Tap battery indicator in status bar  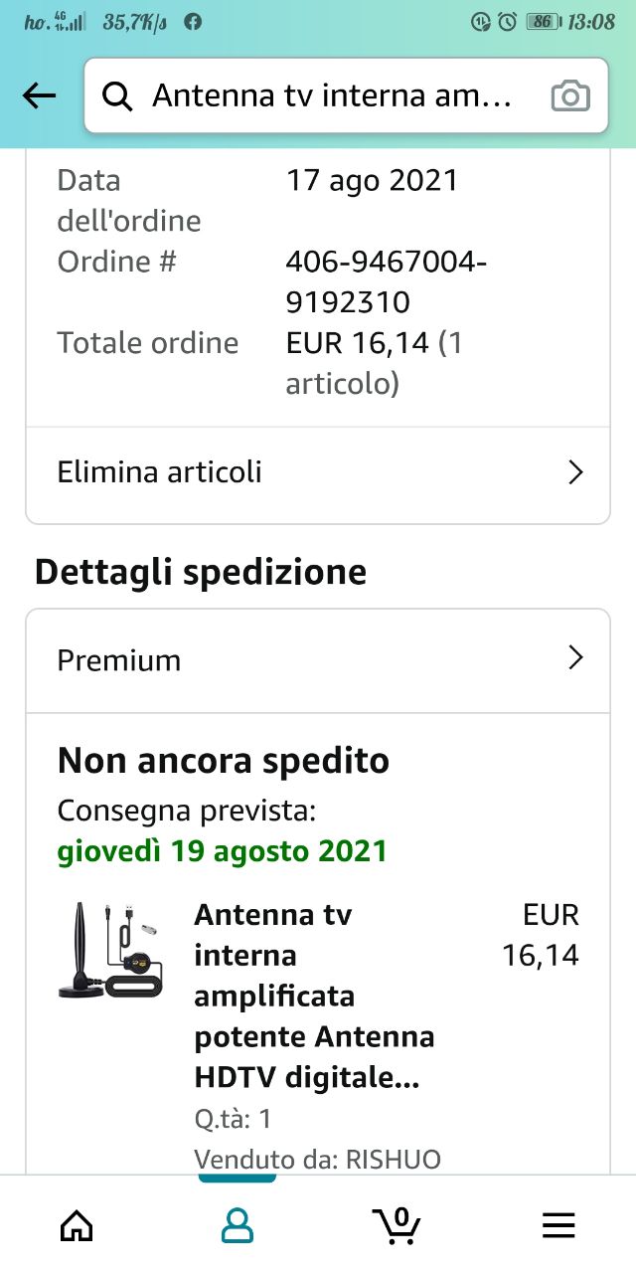(x=542, y=21)
